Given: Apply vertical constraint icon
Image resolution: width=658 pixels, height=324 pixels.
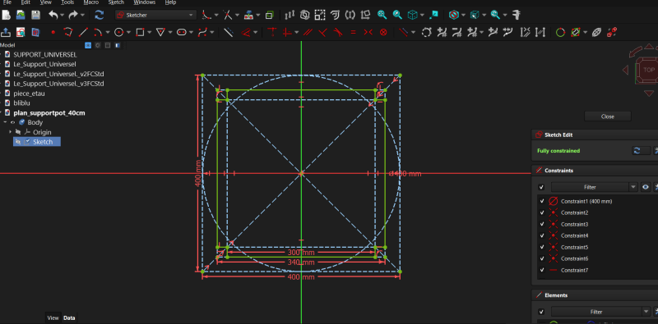Looking at the screenshot, I should (x=287, y=32).
